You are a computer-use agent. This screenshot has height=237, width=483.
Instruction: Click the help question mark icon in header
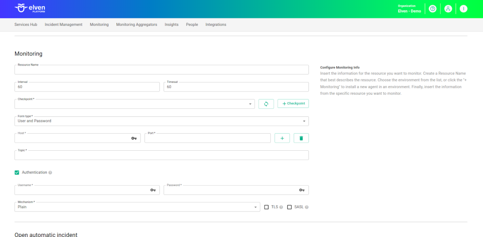(x=433, y=9)
